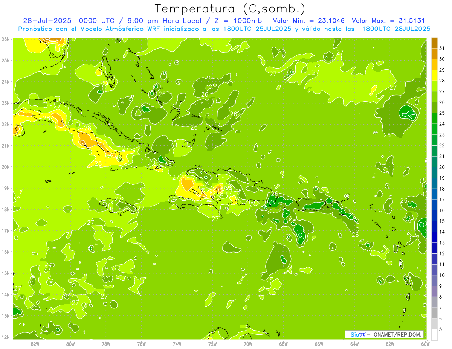Viewport: 452px width, 349px height.
Task: Pick legend swatch between 25 and 26
Action: [434, 108]
